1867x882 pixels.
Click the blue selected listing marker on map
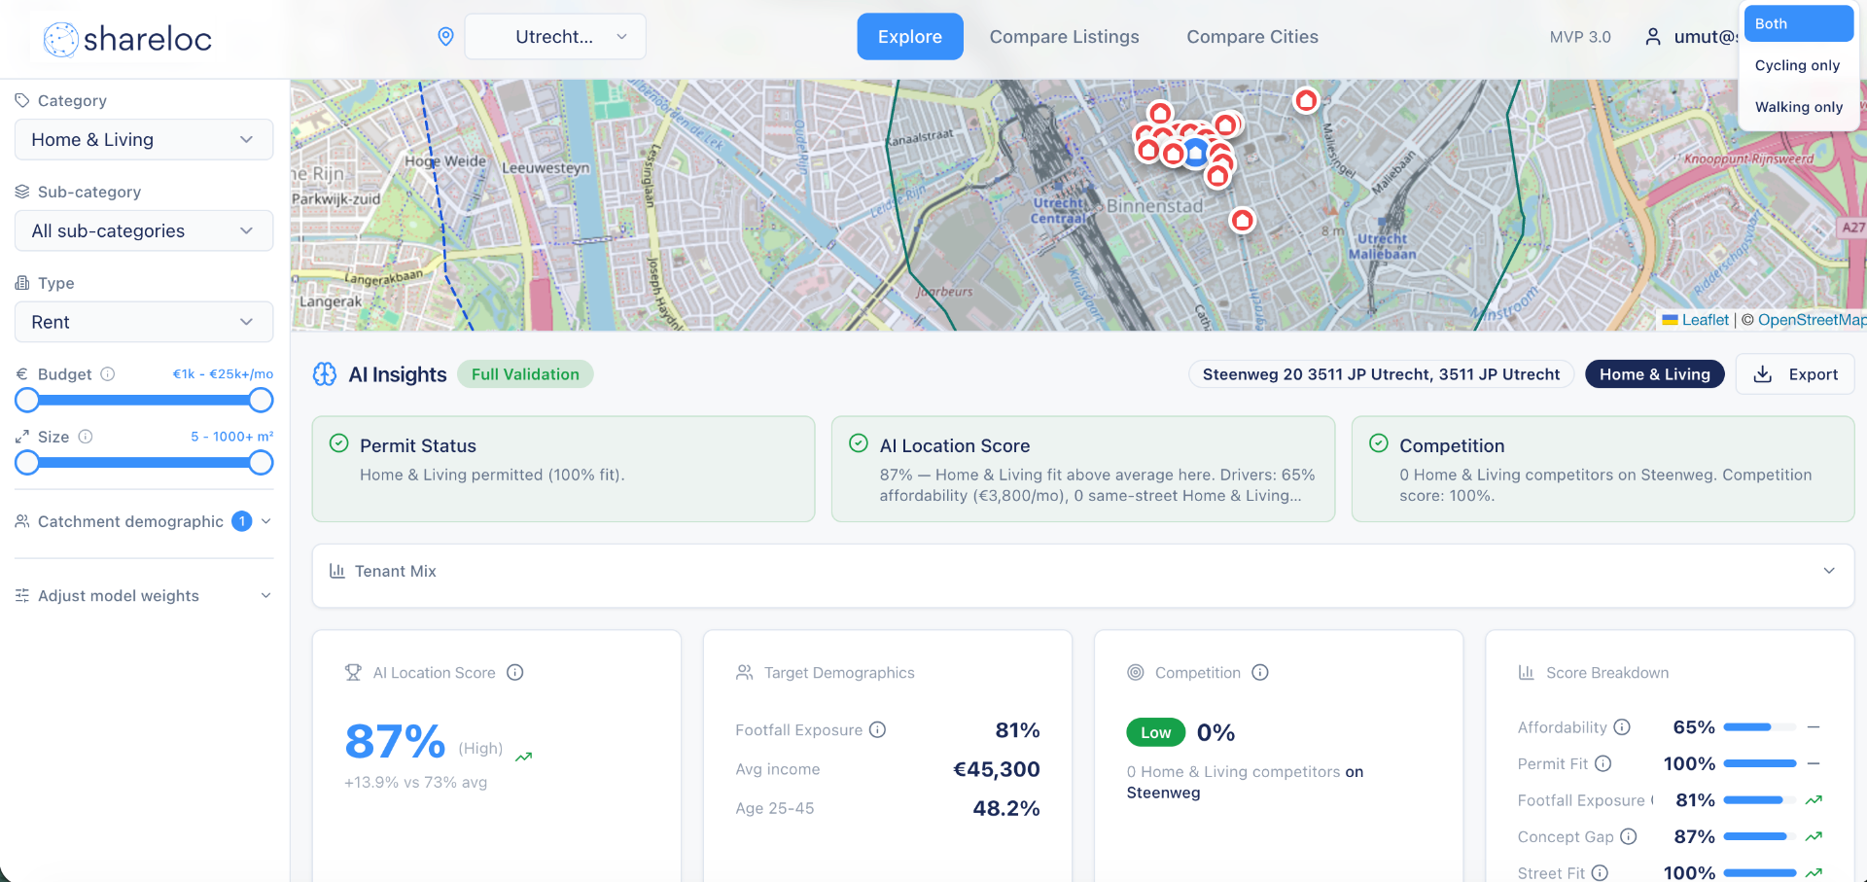pos(1196,153)
